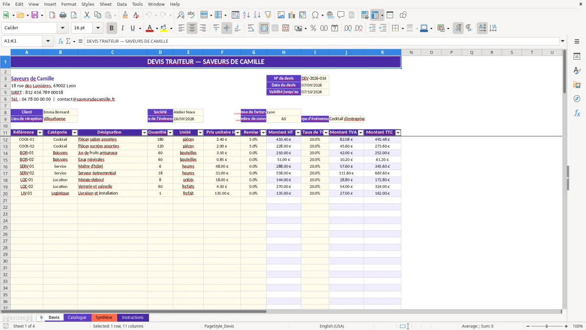Switch to the Instructions sheet tab
Screen dimensions: 586x330
coord(133,317)
